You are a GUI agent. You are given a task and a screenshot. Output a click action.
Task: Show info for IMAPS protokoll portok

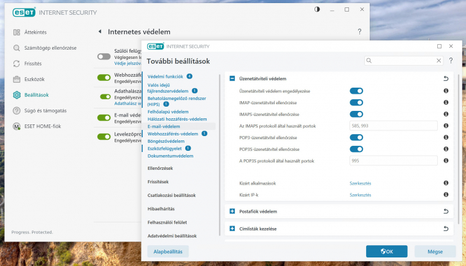click(446, 126)
